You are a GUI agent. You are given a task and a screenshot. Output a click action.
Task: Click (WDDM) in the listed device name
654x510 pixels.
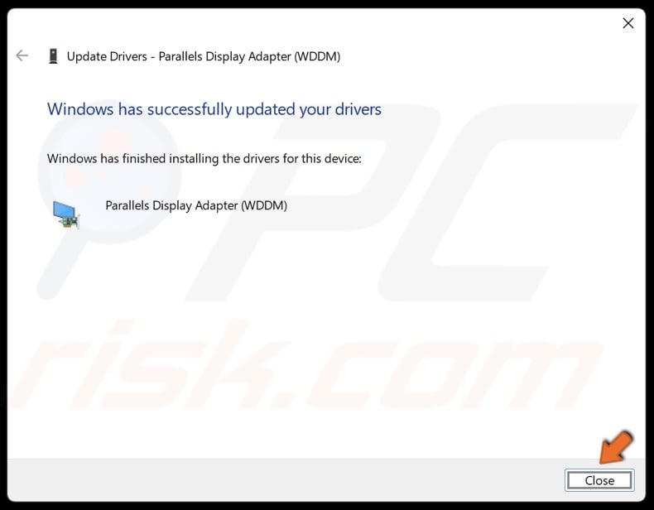coord(264,205)
